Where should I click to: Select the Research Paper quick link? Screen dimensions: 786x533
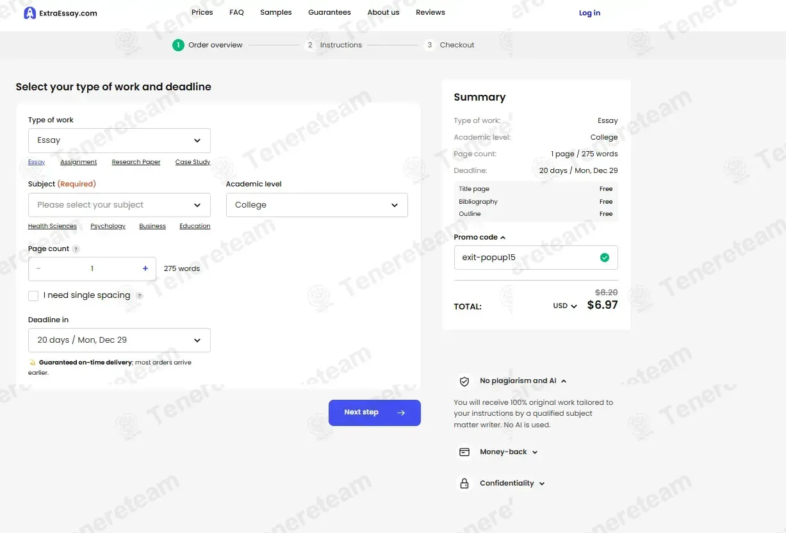[x=136, y=162]
